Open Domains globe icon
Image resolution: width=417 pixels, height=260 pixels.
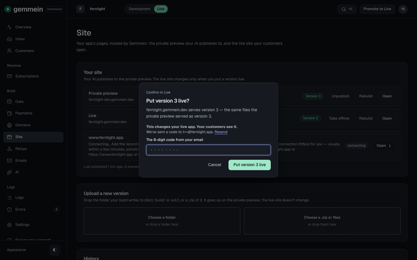coord(10,125)
